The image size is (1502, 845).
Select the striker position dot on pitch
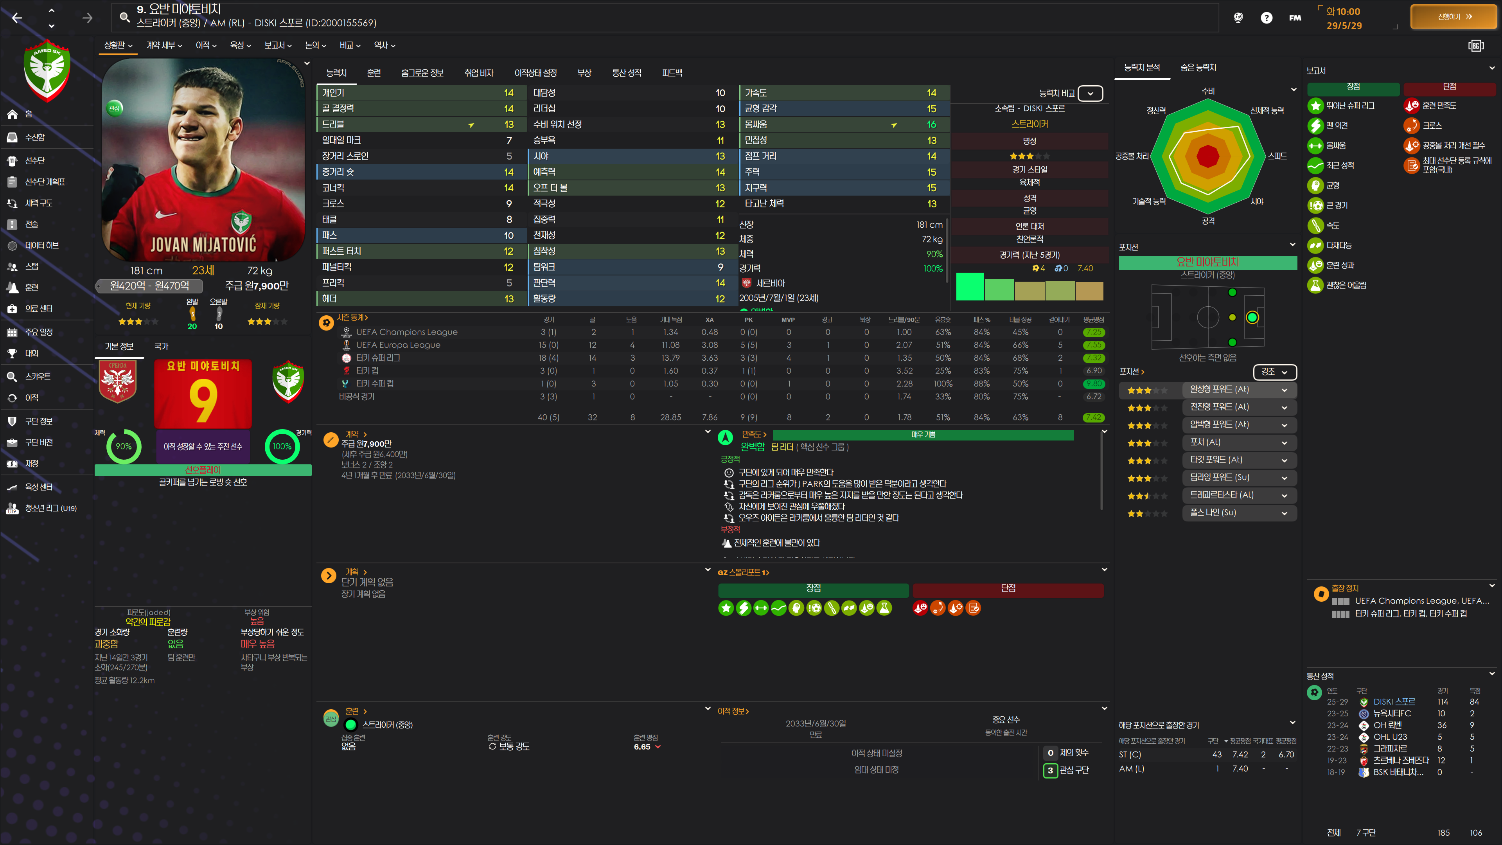(1252, 317)
